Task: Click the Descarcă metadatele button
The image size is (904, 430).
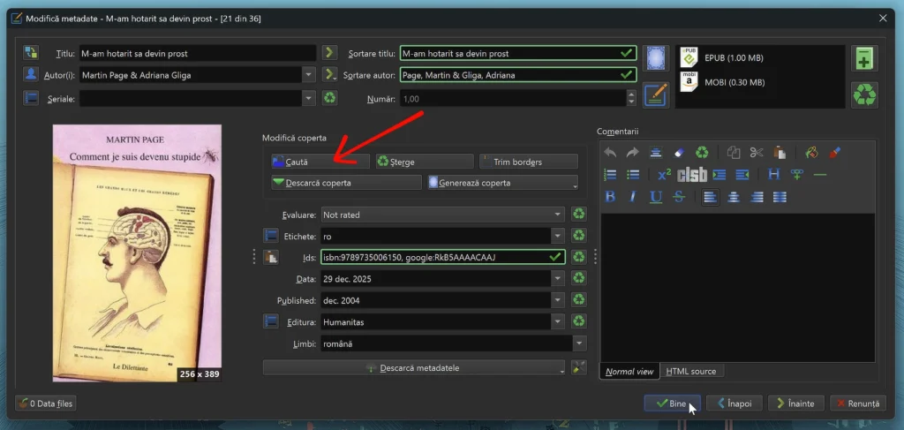Action: click(413, 367)
